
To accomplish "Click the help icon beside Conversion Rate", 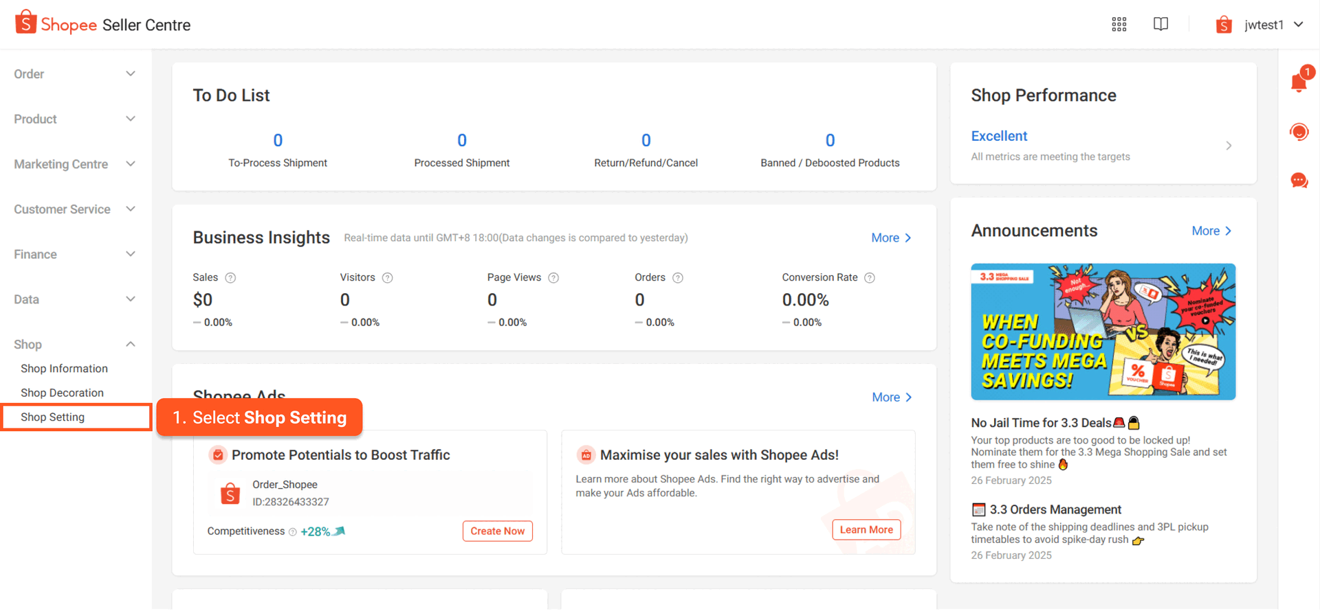I will tap(870, 278).
